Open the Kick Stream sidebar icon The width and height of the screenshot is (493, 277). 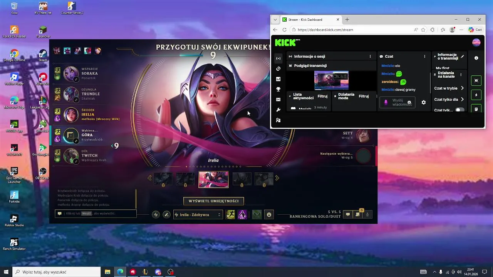tap(278, 58)
